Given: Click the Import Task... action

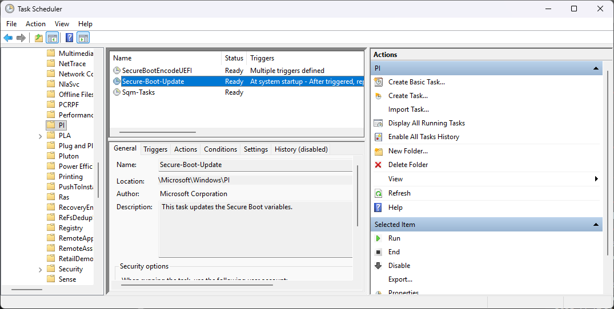Looking at the screenshot, I should [408, 109].
